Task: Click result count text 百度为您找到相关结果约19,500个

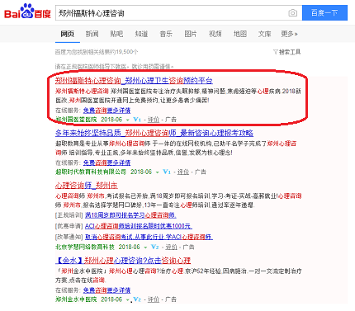Action: (x=97, y=52)
